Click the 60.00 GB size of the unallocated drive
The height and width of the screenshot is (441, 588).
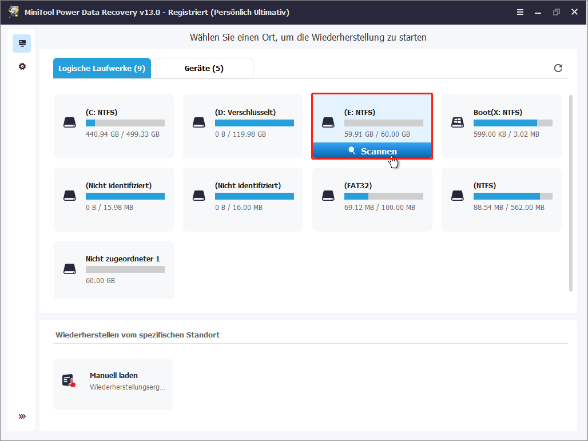(x=100, y=280)
